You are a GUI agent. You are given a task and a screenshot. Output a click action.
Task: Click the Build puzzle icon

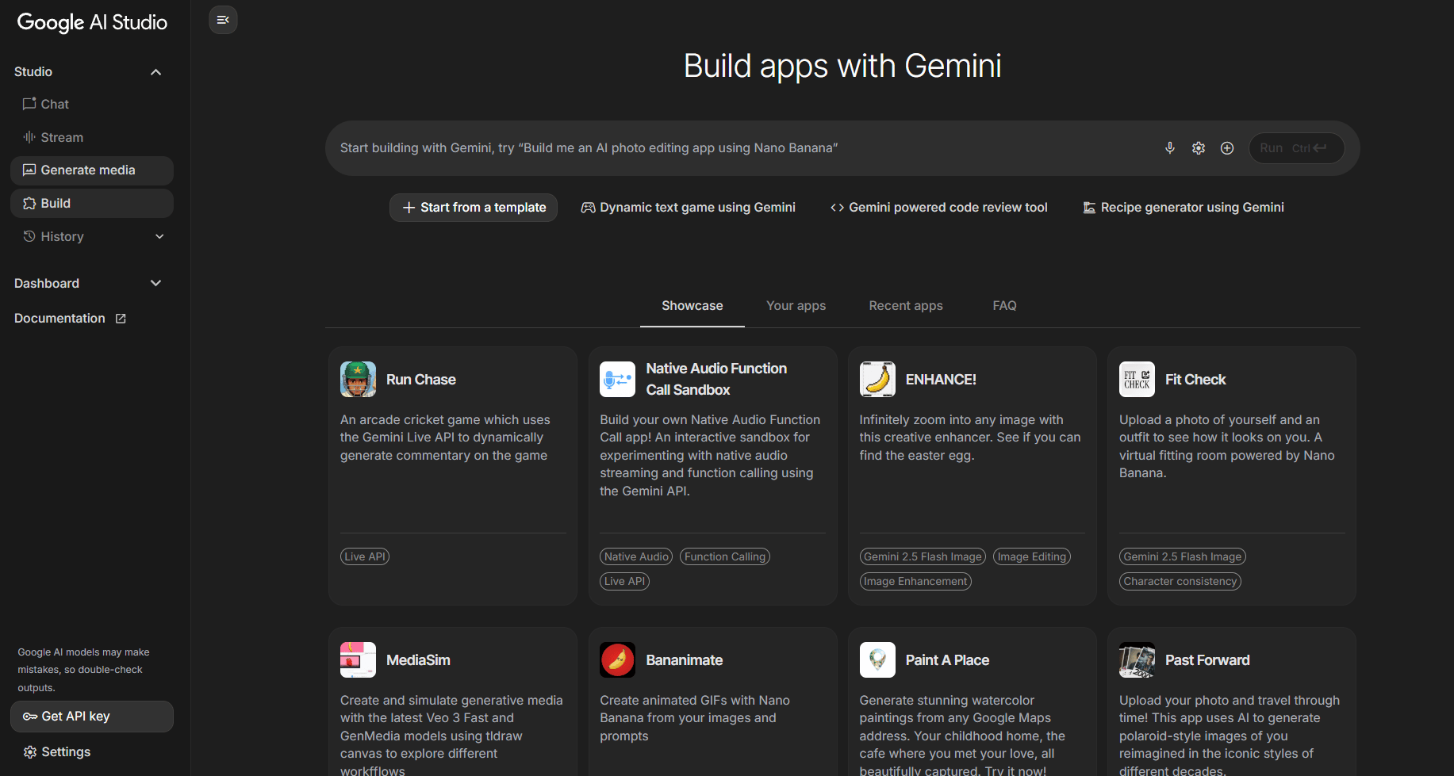29,204
